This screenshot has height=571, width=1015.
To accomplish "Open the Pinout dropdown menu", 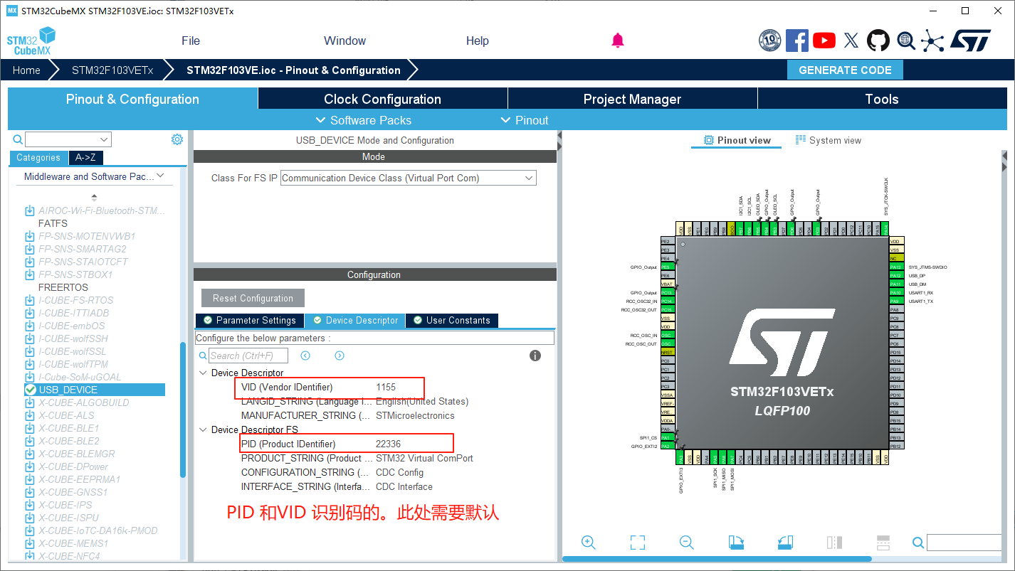I will (x=525, y=120).
